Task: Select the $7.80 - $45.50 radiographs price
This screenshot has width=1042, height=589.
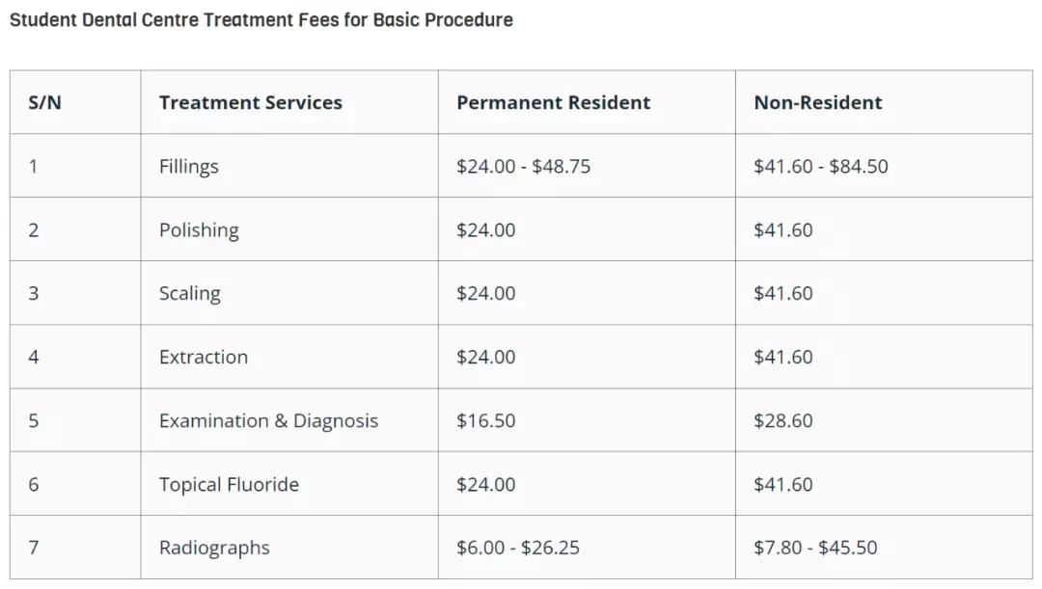Action: tap(815, 548)
